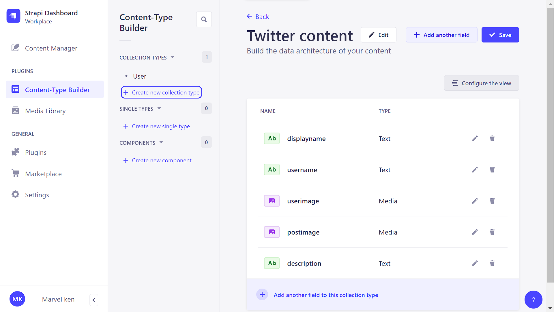This screenshot has height=312, width=554.
Task: Select Content-Type Builder in the sidebar
Action: click(55, 90)
